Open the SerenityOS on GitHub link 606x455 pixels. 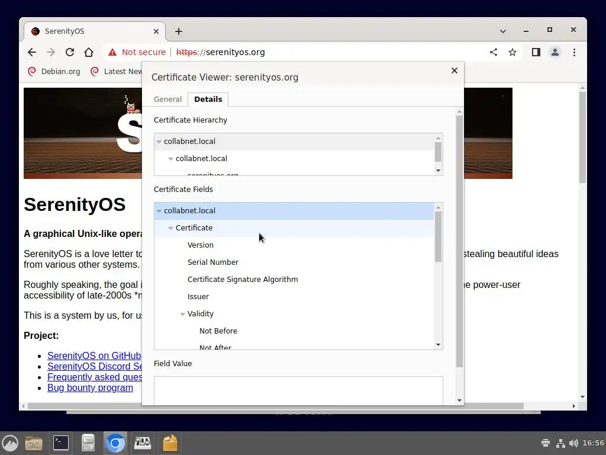(94, 355)
